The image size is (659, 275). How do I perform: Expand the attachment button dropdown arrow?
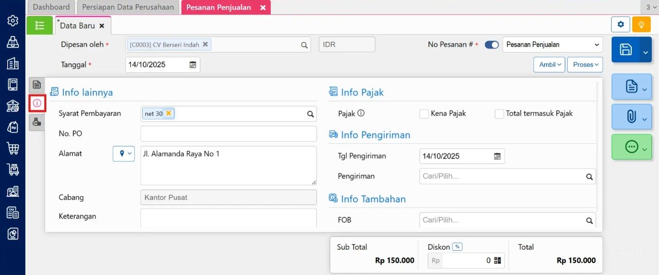click(x=645, y=119)
